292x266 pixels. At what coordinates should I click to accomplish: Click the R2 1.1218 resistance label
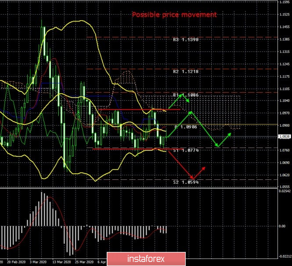coord(186,72)
